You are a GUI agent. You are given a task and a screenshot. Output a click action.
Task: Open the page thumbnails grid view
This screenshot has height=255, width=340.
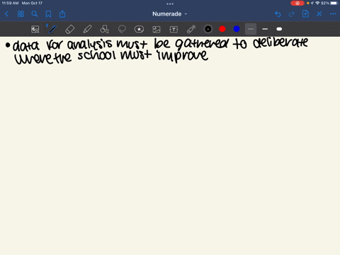[21, 14]
